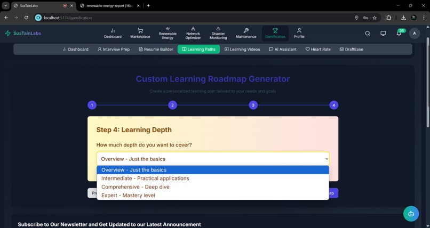The height and width of the screenshot is (228, 430).
Task: Click the password key icon in address bar
Action: 365,18
